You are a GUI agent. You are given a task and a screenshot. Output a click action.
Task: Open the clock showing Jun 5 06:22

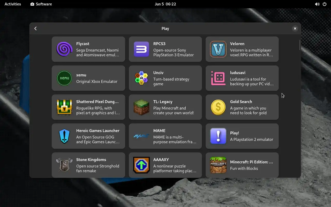165,4
